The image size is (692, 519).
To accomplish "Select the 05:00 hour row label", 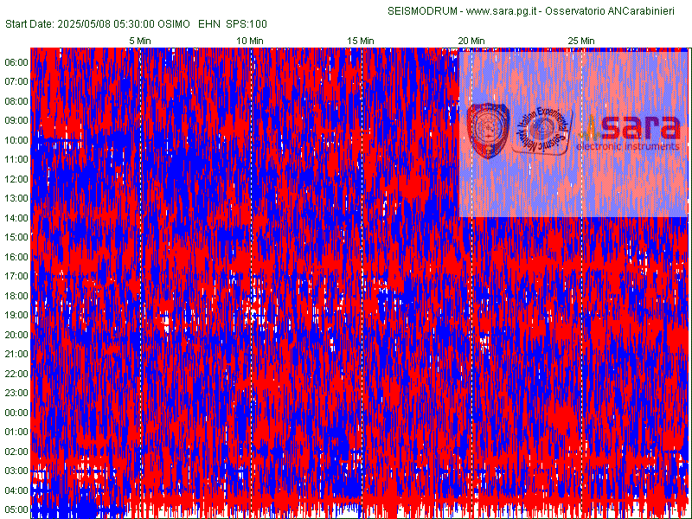I will coord(16,509).
